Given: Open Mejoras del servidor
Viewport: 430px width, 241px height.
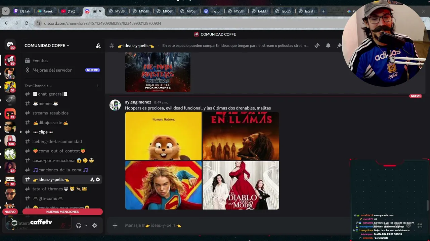Looking at the screenshot, I should pyautogui.click(x=62, y=70).
